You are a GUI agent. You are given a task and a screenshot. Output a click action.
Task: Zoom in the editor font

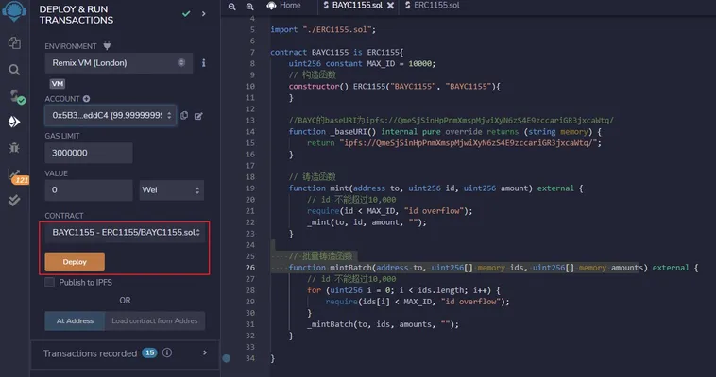(x=249, y=7)
